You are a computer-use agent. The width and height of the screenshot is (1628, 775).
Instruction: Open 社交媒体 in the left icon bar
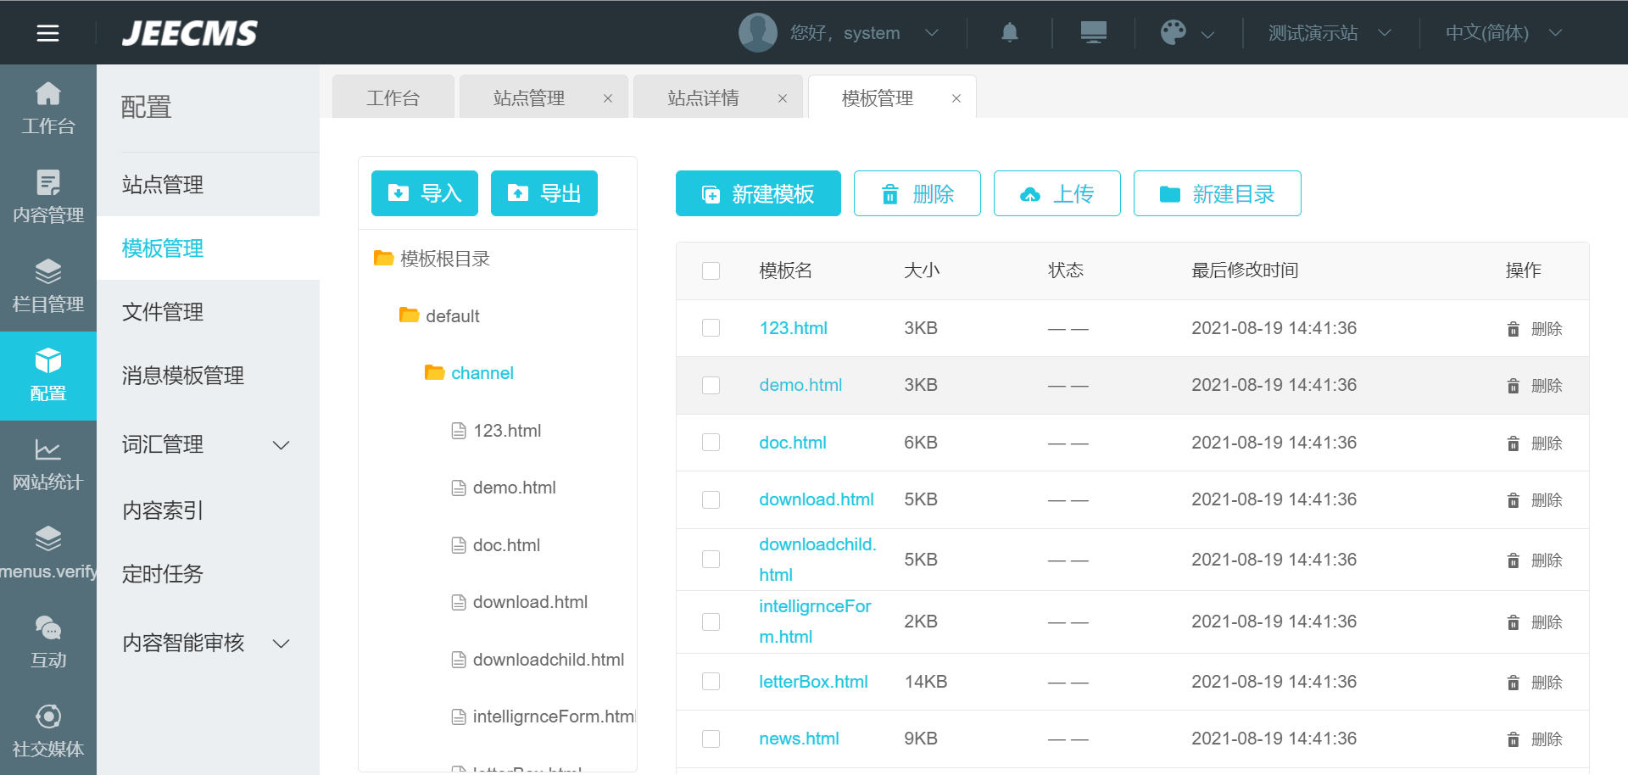[x=48, y=732]
